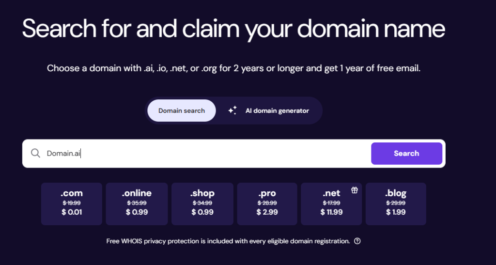Pick the .online domain extension tile
496x265 pixels.
point(137,203)
